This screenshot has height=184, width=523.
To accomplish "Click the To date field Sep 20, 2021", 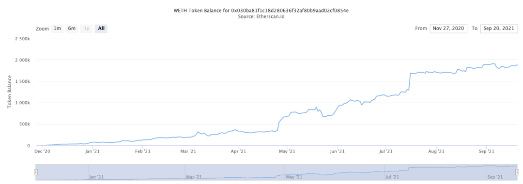I will (499, 29).
